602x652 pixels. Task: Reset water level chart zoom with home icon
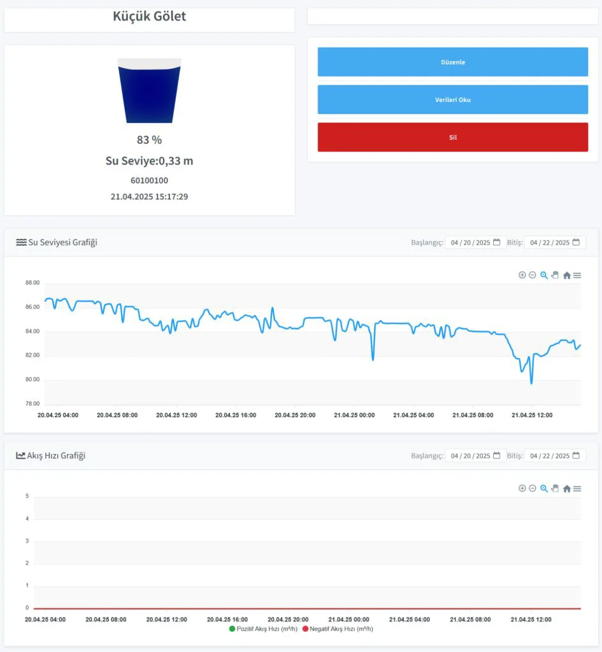tap(566, 275)
